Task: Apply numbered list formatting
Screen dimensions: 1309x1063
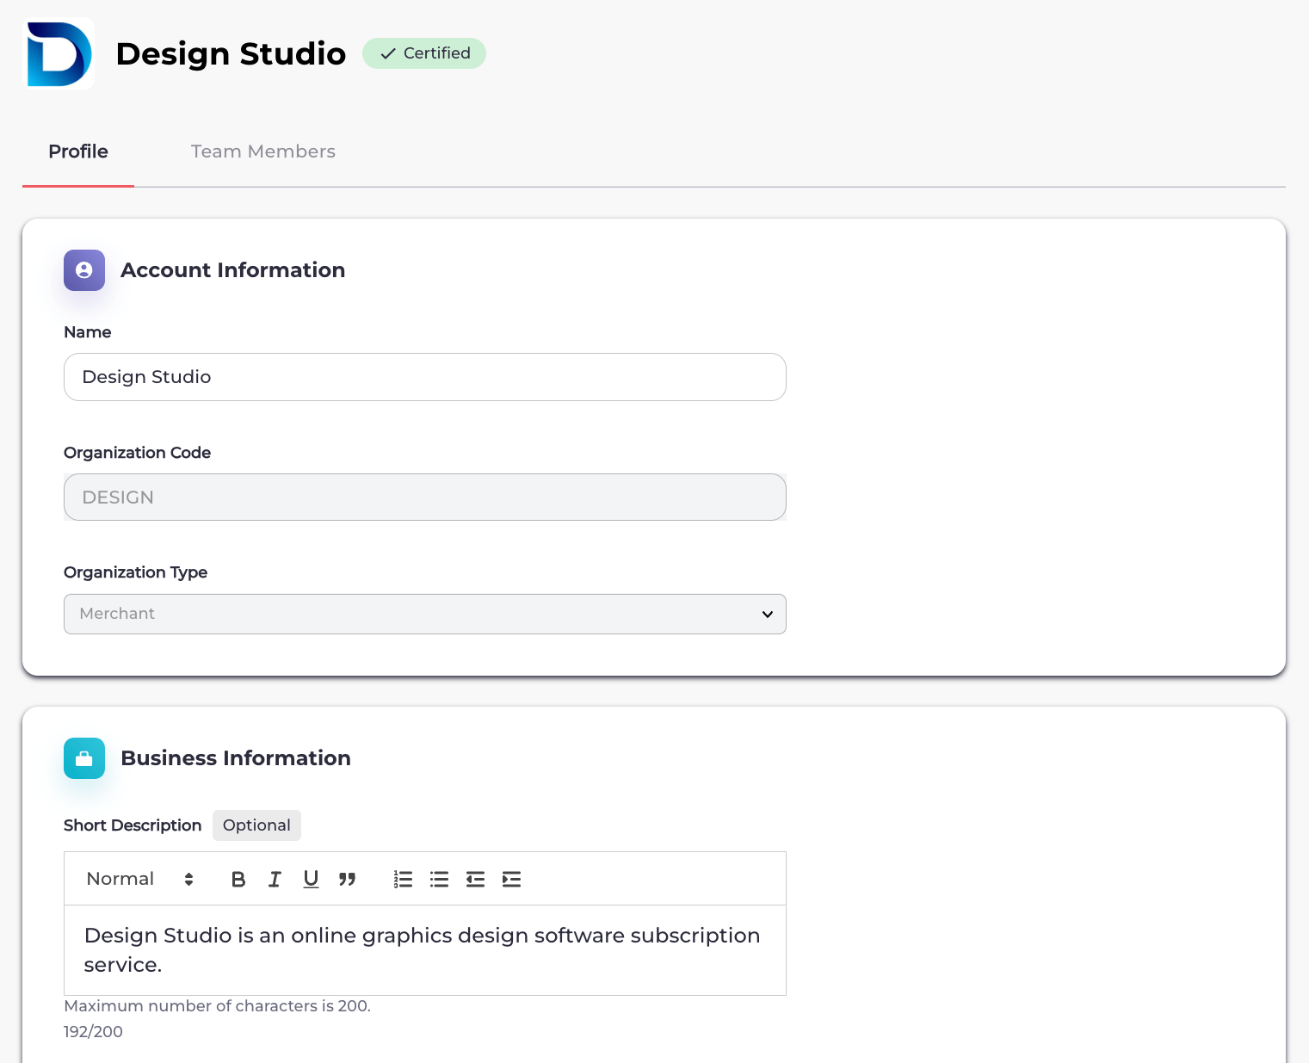Action: [403, 879]
